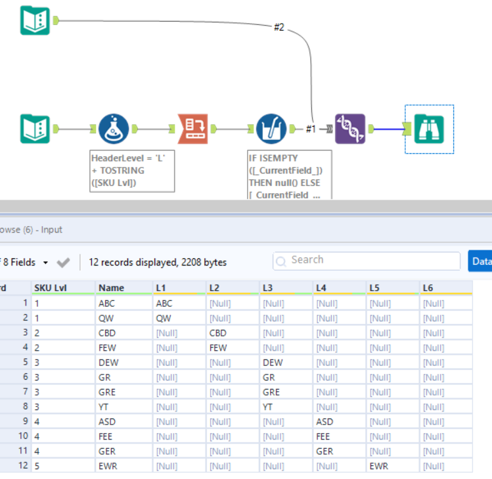Open the Multi-Field Formula tool

[271, 129]
